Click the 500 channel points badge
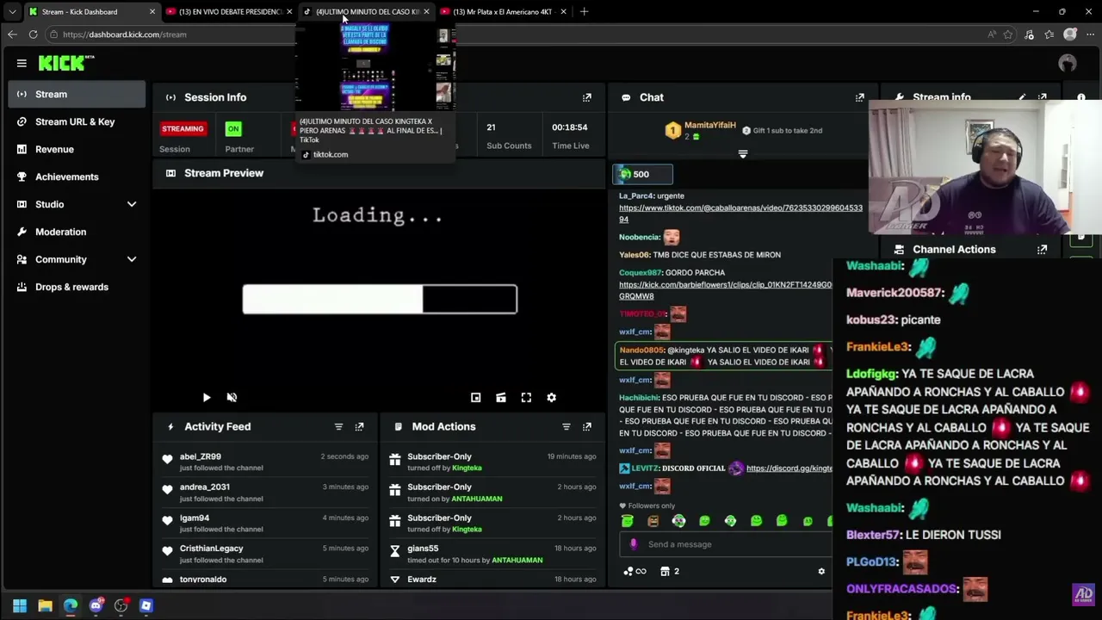 (x=642, y=174)
